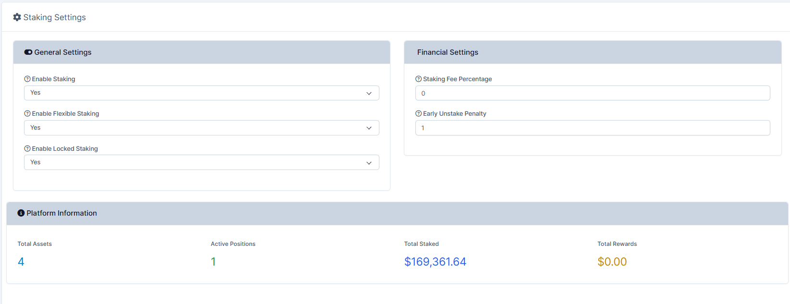Focus the Early Unstake Penalty input field
The height and width of the screenshot is (304, 790).
click(x=592, y=128)
